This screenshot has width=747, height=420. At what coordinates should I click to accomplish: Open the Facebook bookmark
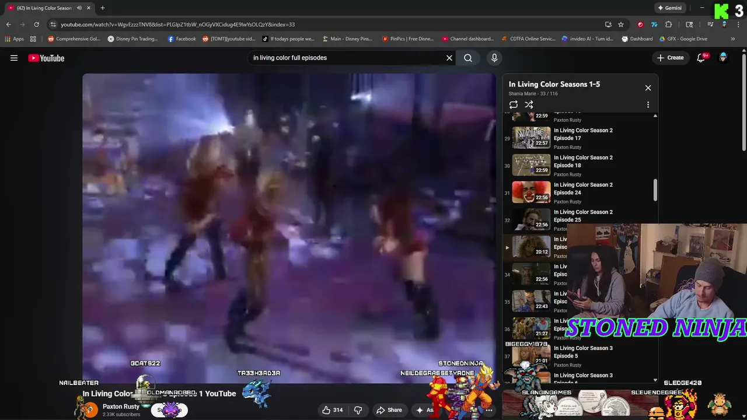[181, 39]
